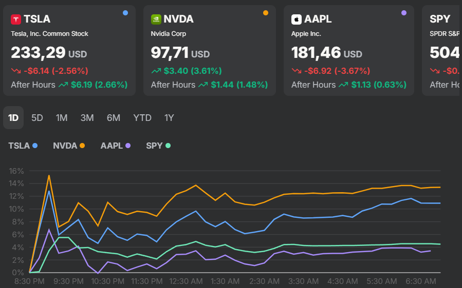The image size is (462, 288).
Task: Click the AAPL price 181,46 USD
Action: 327,53
